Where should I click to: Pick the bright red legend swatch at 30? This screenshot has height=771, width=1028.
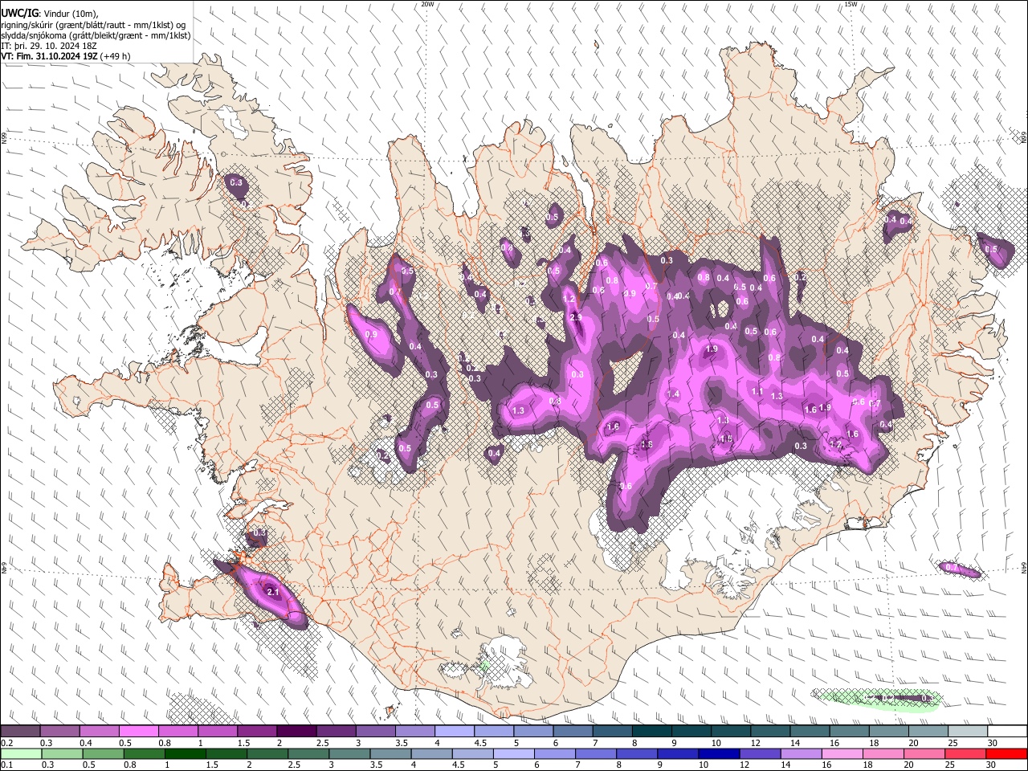1006,753
